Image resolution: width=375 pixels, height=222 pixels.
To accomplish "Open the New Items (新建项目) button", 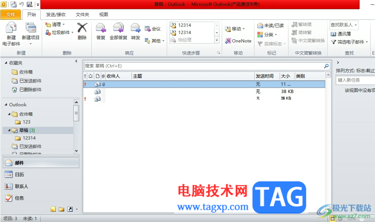I will click(31, 34).
